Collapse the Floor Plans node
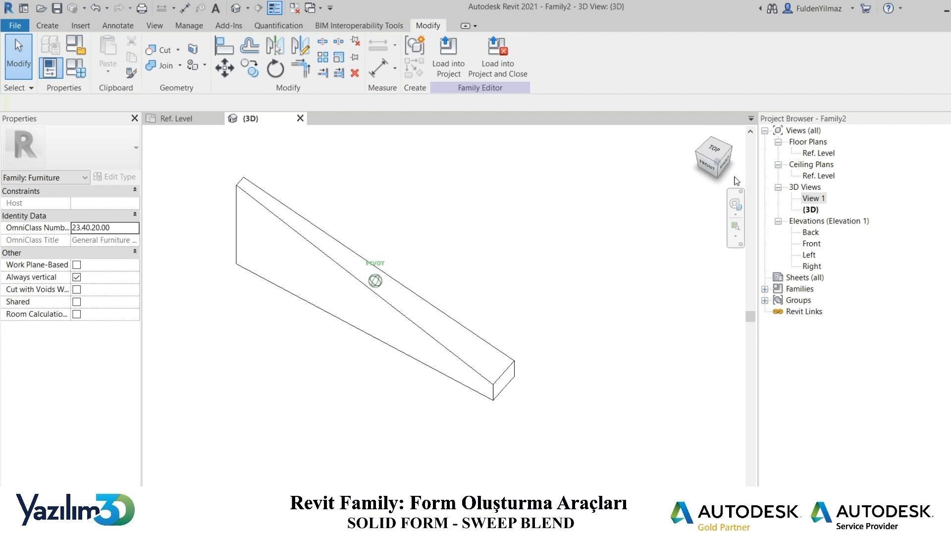951x535 pixels. (x=778, y=142)
